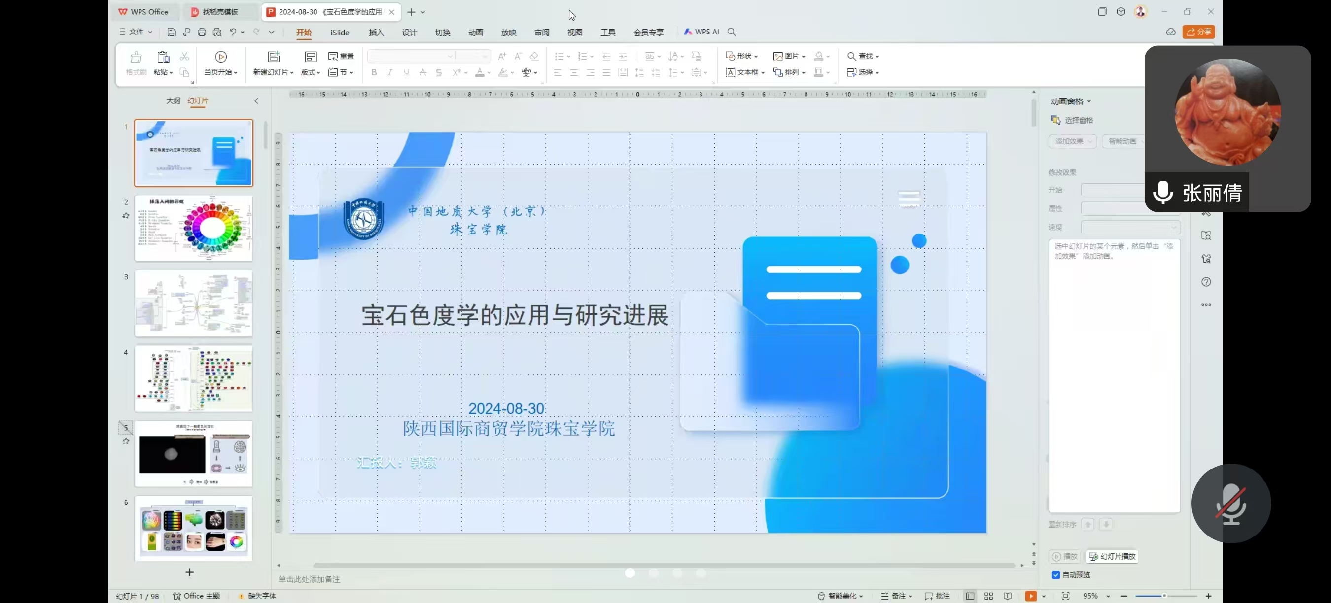Open Smart Beautify (智能美化) in status bar

pyautogui.click(x=840, y=596)
